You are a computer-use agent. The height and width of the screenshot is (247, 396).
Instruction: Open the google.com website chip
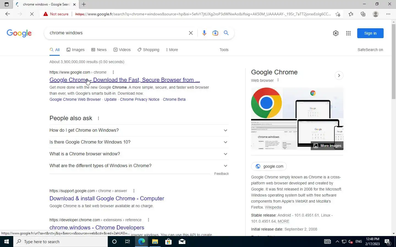click(x=269, y=166)
